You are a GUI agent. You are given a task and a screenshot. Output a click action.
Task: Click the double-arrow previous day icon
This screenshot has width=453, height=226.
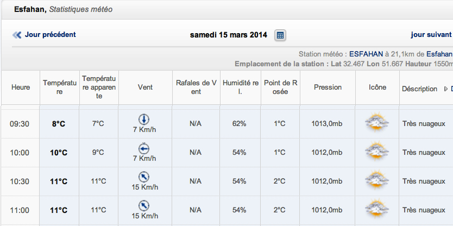tap(17, 35)
